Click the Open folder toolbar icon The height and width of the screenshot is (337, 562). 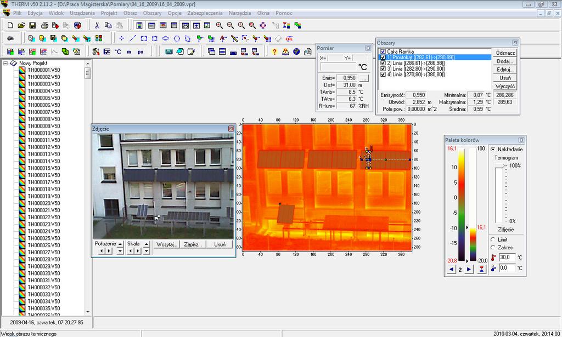[21, 25]
